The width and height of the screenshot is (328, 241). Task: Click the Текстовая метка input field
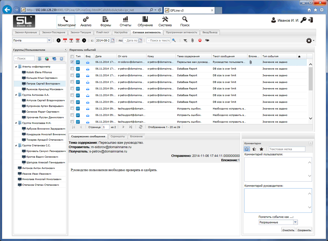point(287,149)
